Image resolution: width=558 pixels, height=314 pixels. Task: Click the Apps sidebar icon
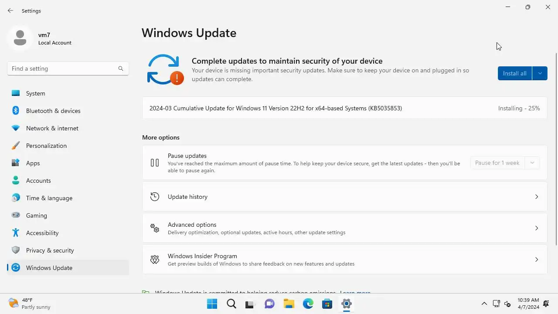click(x=16, y=163)
